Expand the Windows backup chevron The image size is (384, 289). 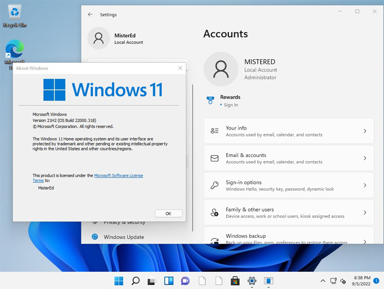pos(365,241)
